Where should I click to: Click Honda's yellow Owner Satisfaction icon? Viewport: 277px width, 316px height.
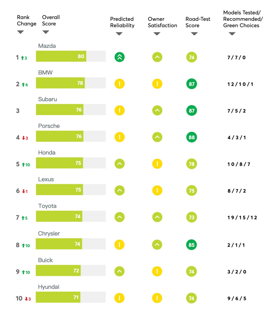pyautogui.click(x=157, y=164)
